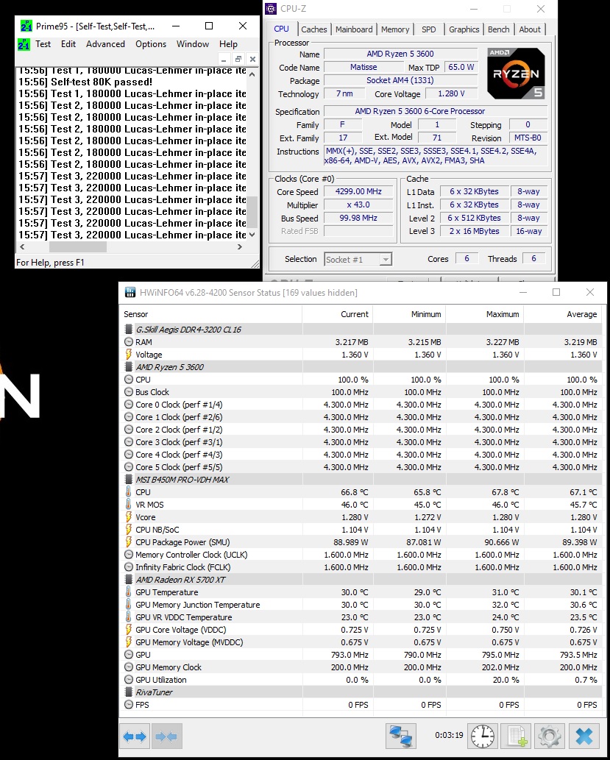This screenshot has height=760, width=610.
Task: Switch to the Bench tab in CPU-Z
Action: coord(498,29)
